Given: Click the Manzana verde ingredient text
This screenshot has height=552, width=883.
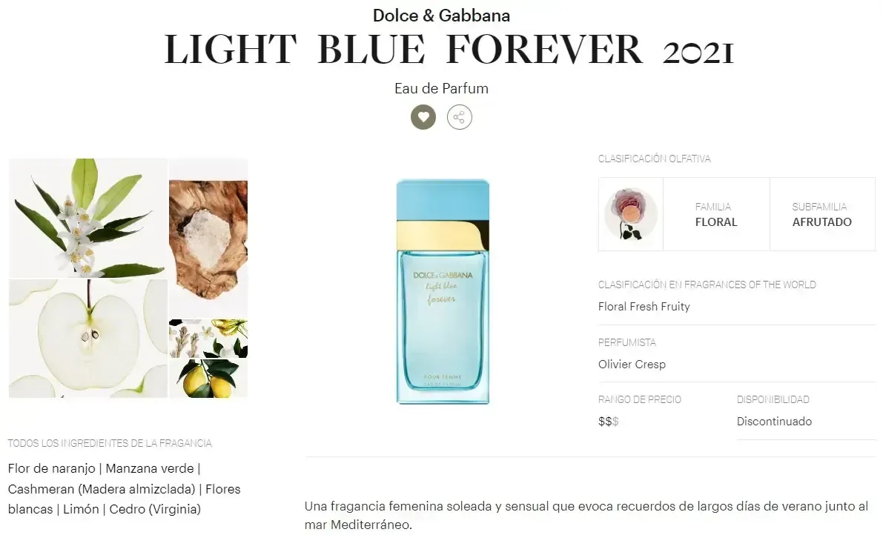Looking at the screenshot, I should [x=150, y=469].
